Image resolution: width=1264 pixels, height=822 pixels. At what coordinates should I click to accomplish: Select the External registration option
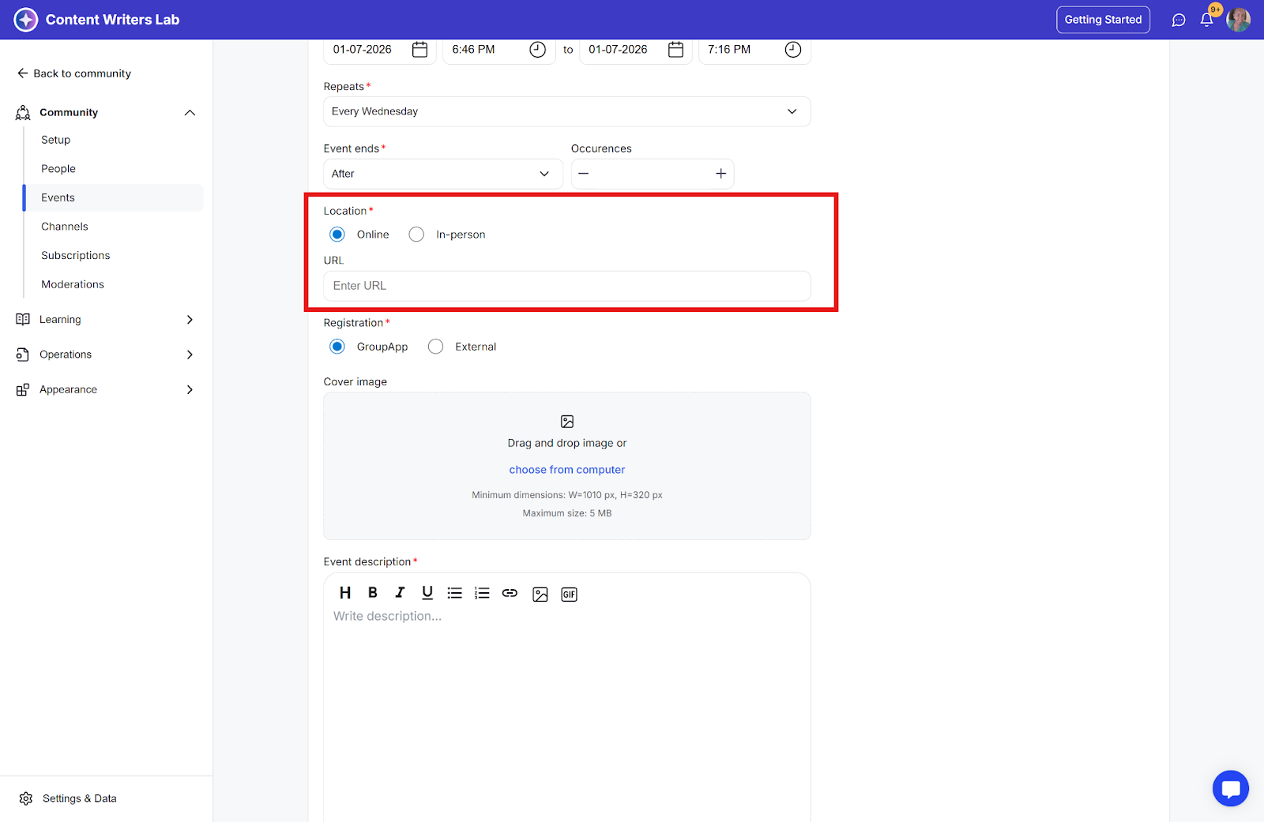tap(435, 347)
